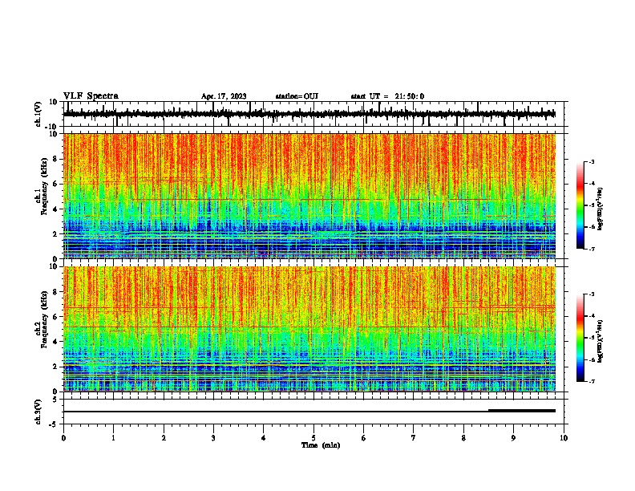Click the '9' tick on time axis
Screen dimensions: 635x491
coord(513,438)
